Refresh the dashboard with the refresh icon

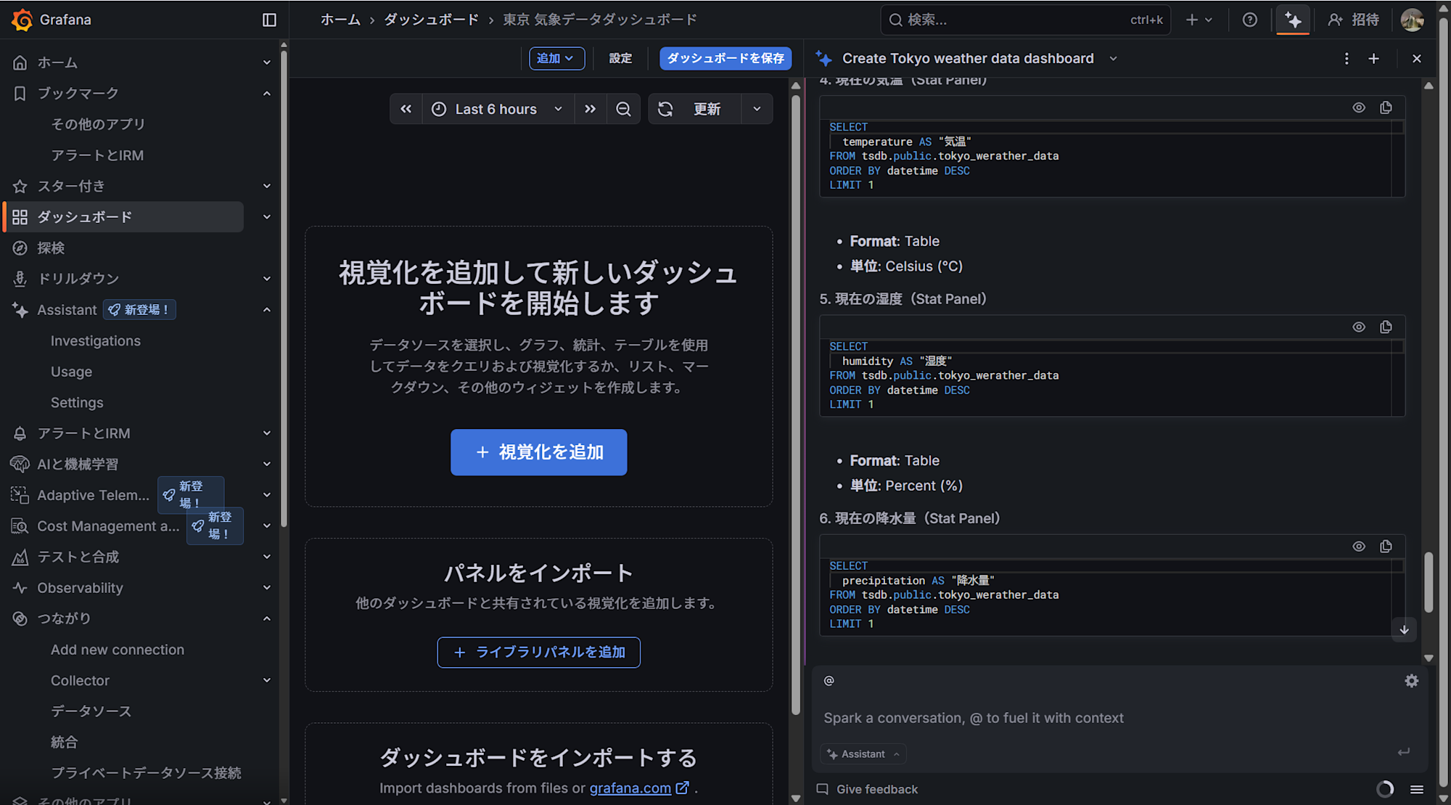(x=665, y=108)
